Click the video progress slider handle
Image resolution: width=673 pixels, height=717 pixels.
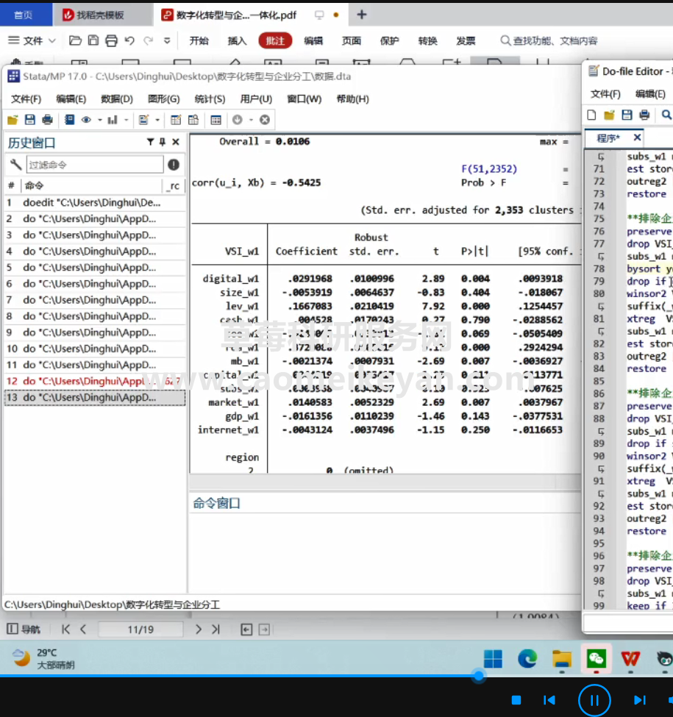[479, 676]
